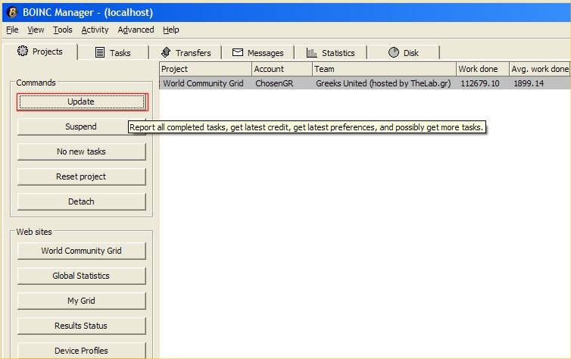Click the Update command button
The height and width of the screenshot is (359, 571).
click(x=82, y=101)
